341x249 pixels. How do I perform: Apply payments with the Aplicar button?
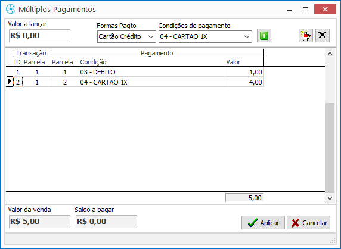click(x=263, y=223)
